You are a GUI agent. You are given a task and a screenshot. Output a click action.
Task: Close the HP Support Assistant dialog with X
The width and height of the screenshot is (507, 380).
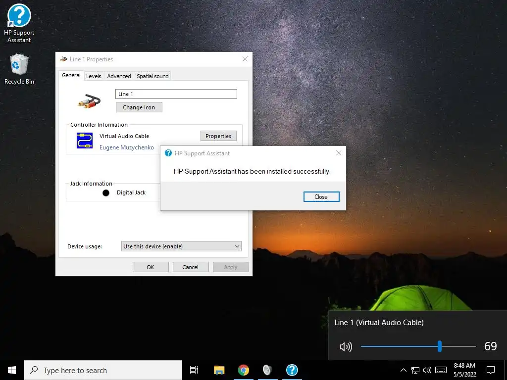point(339,153)
